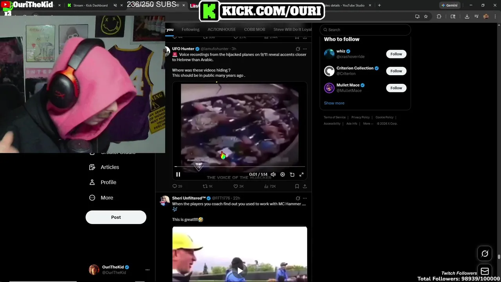Open Gemini in Chrome toolbar

[449, 5]
